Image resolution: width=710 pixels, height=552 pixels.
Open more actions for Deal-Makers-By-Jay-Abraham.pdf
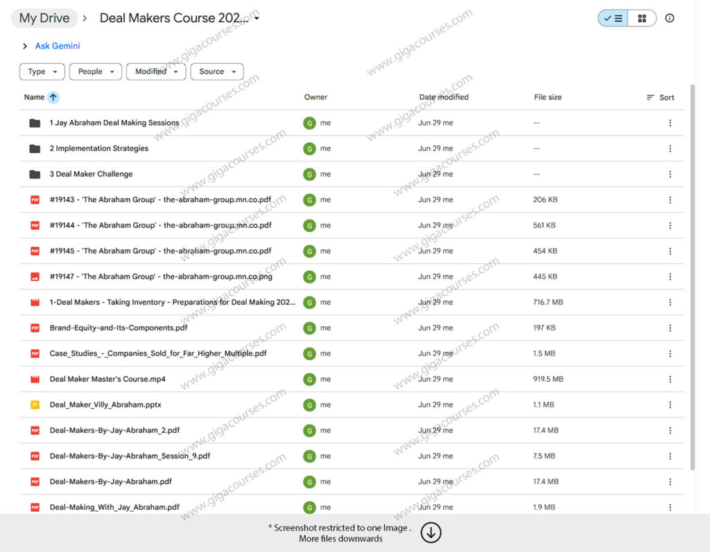click(x=670, y=482)
